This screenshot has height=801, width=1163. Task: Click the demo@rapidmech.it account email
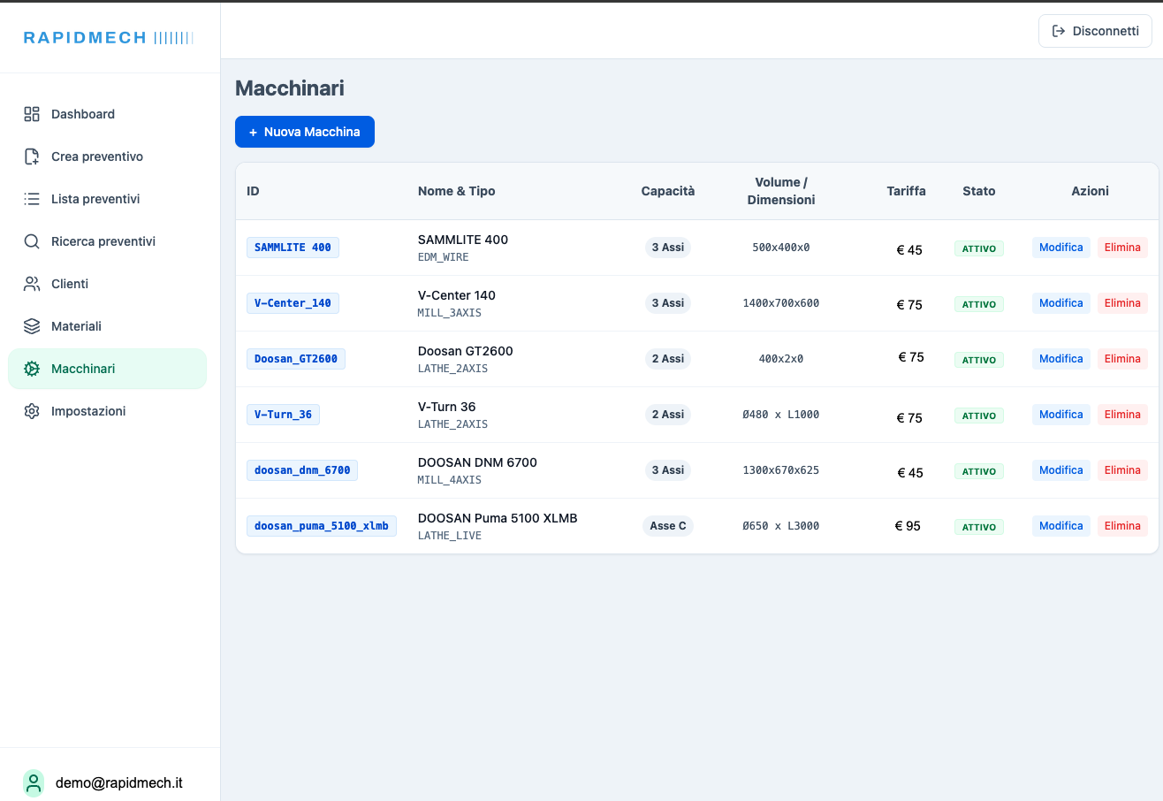pos(119,783)
